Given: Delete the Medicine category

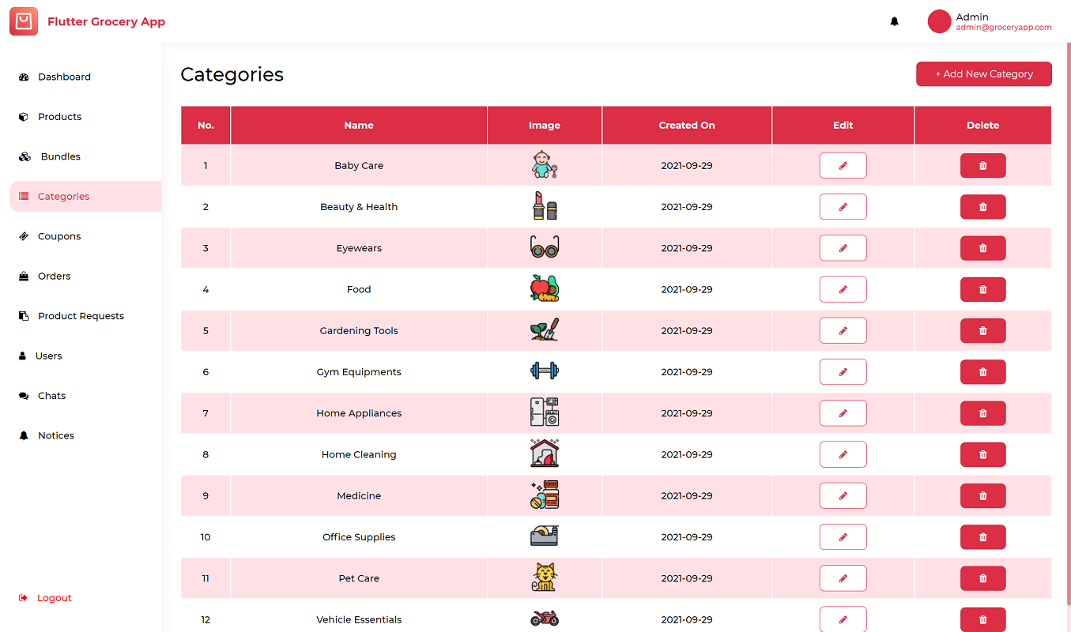Looking at the screenshot, I should 982,496.
